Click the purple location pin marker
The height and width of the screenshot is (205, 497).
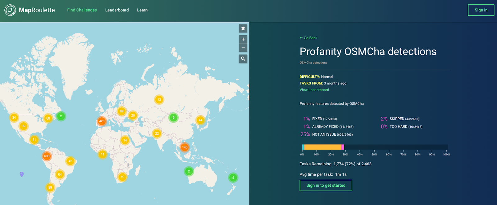(x=22, y=174)
